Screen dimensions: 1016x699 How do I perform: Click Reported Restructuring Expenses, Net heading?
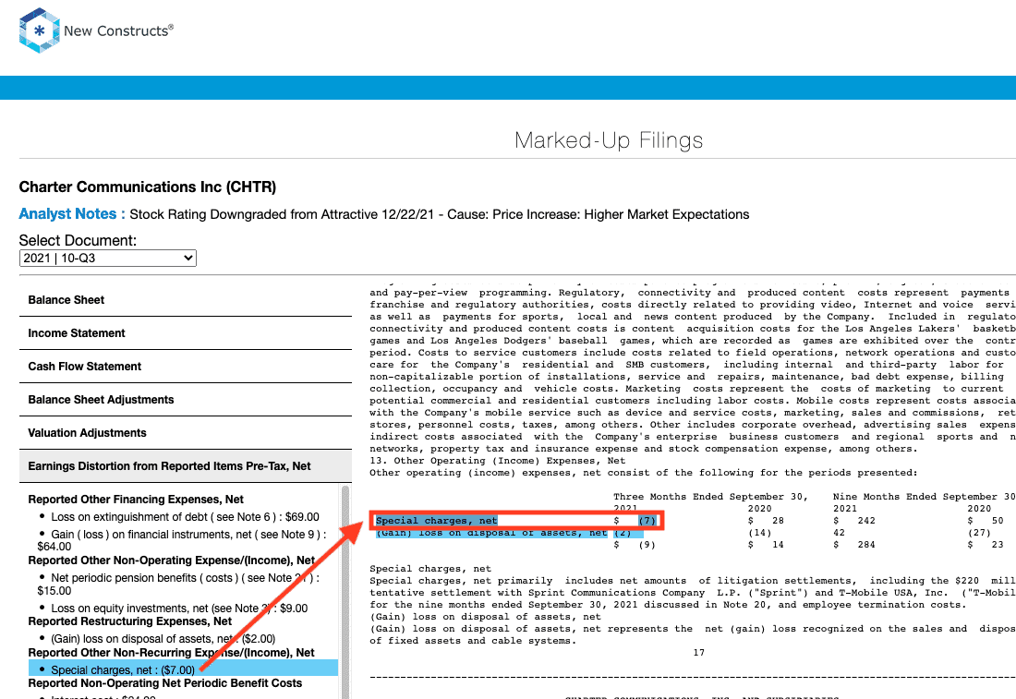[x=129, y=621]
